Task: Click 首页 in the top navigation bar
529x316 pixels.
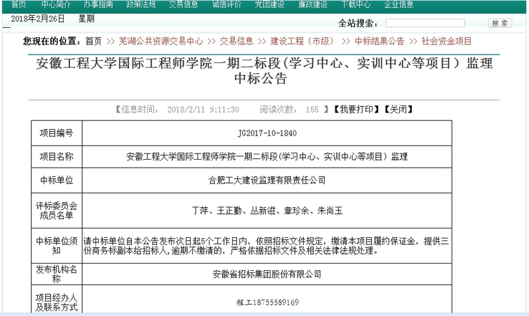Action: (18, 4)
